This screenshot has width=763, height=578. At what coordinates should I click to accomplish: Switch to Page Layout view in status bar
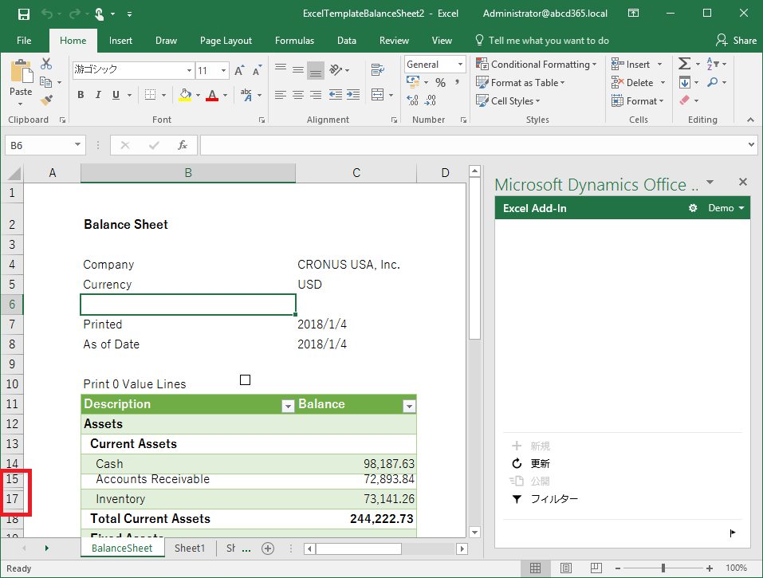[566, 568]
